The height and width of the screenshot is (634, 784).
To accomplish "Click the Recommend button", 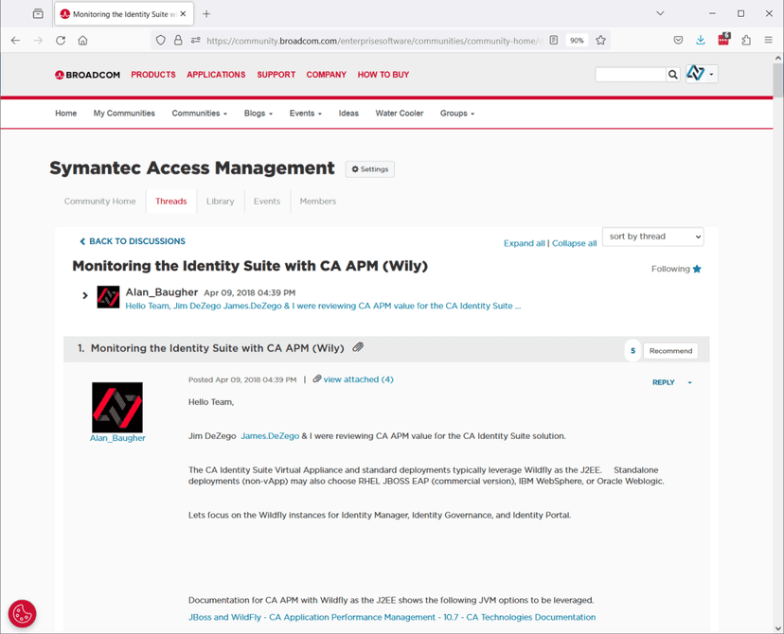I will (670, 350).
